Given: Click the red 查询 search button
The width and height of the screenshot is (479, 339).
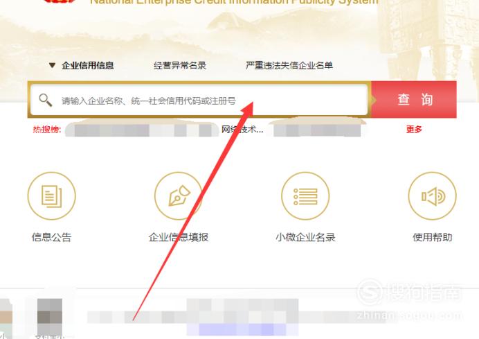Looking at the screenshot, I should (414, 99).
